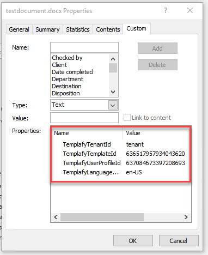Click value 637084673397208693

tap(155, 163)
